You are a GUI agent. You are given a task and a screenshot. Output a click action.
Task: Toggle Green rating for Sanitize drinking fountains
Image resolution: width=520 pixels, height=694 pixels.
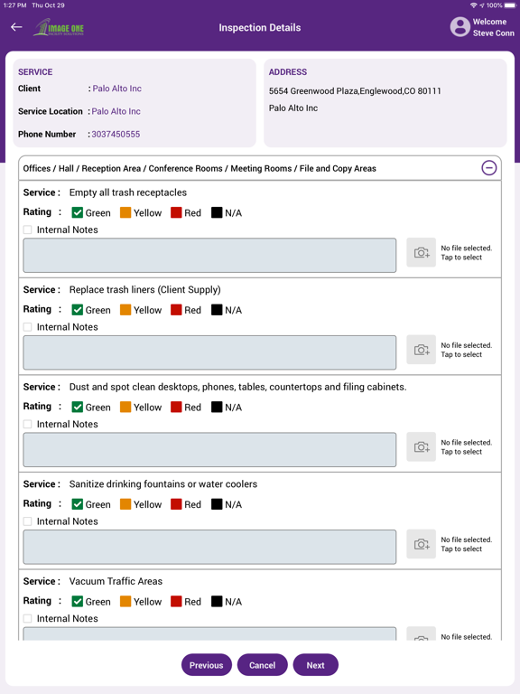click(78, 504)
